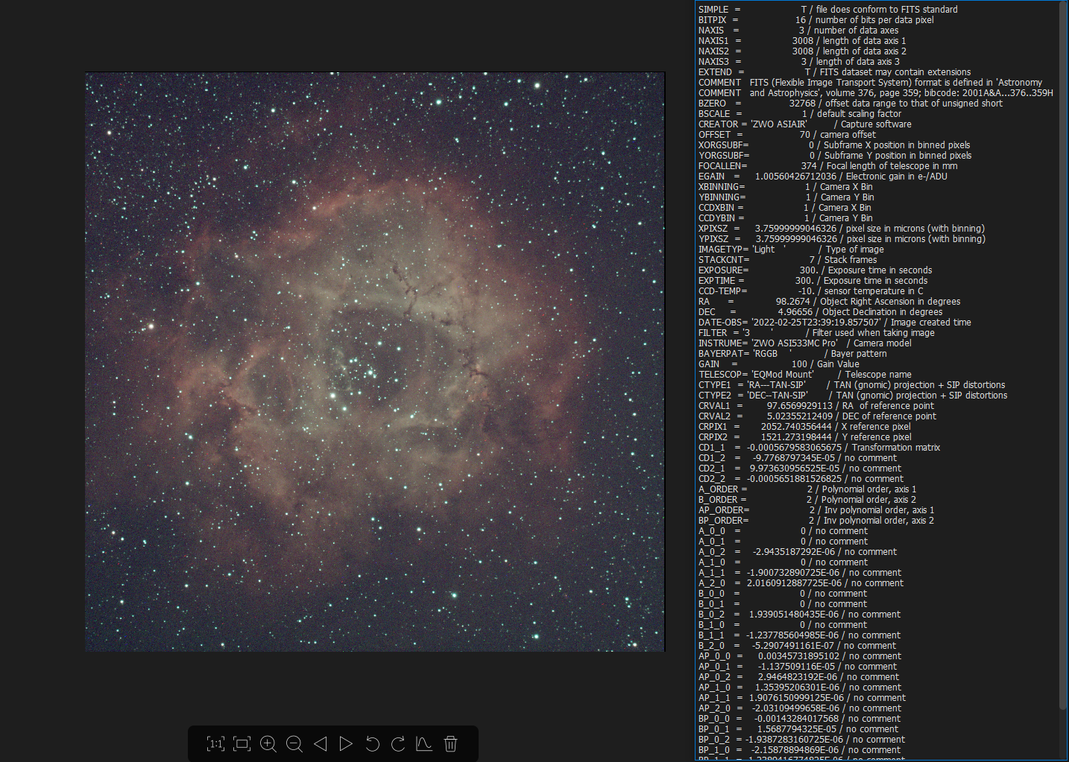Click the FOCALLEN 374 line
1069x762 pixels.
pyautogui.click(x=827, y=166)
